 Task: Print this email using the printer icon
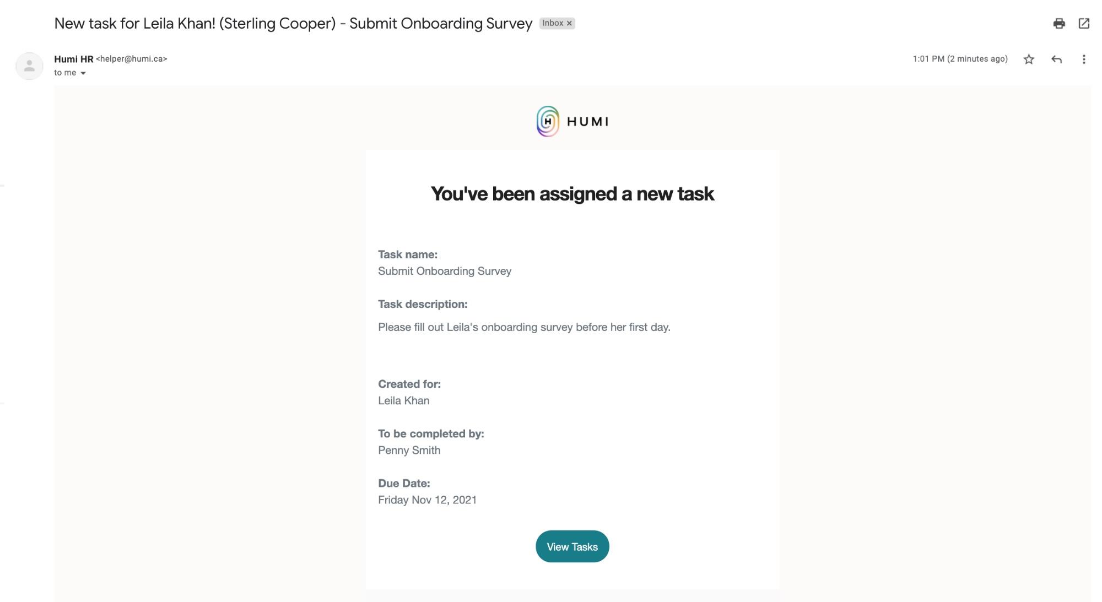pos(1058,23)
